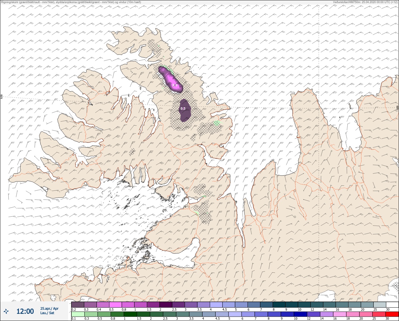The height and width of the screenshot is (321, 399).
Task: Select the white swatch ending the upper legend row
Action: [x=392, y=304]
